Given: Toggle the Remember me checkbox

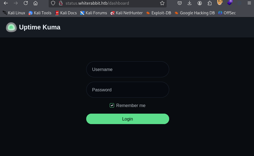Looking at the screenshot, I should click(x=112, y=105).
